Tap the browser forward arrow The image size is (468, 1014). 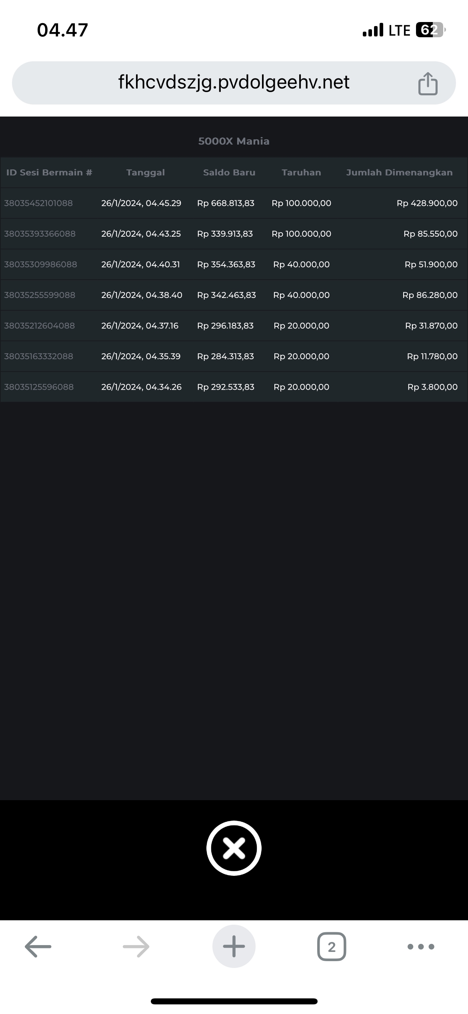pos(136,946)
